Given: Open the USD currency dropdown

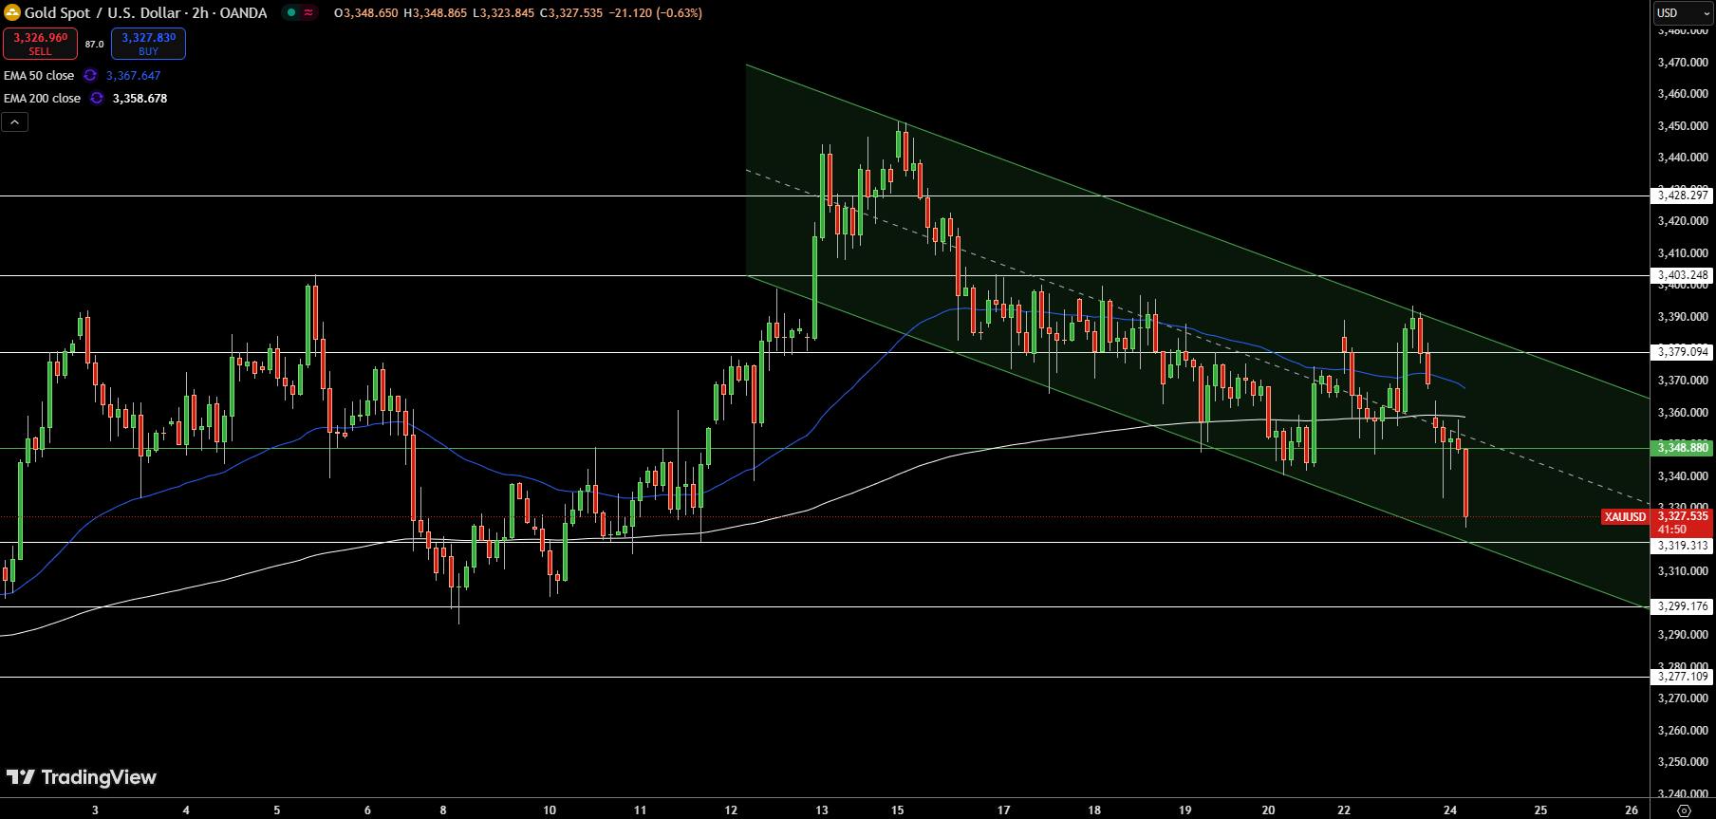Looking at the screenshot, I should point(1683,12).
